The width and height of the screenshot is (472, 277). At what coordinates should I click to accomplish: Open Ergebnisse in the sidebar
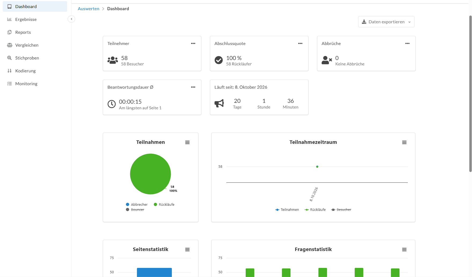pos(35,19)
